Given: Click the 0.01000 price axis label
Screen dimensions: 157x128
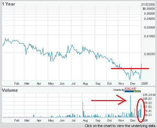Looking at the screenshot, I should click(150, 36).
